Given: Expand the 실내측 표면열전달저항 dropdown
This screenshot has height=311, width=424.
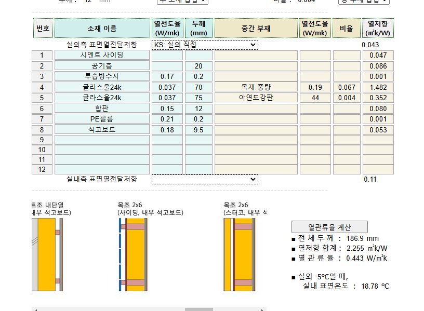Looking at the screenshot, I should coord(205,179).
